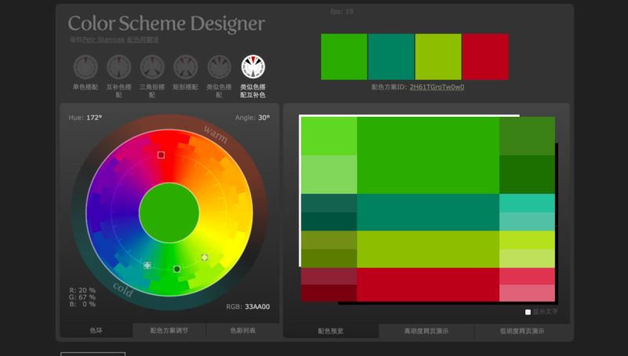The height and width of the screenshot is (356, 628).
Task: Show the 低明度网页演示 tab
Action: click(x=522, y=331)
